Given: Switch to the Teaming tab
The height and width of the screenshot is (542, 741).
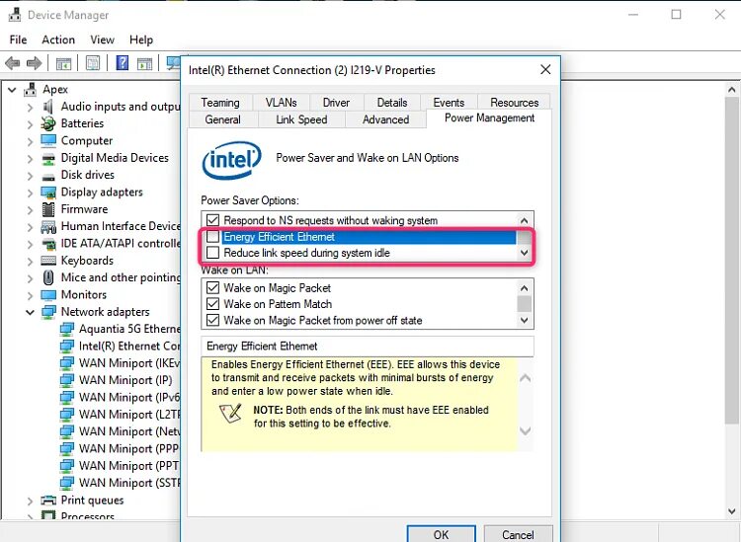Looking at the screenshot, I should pos(220,103).
